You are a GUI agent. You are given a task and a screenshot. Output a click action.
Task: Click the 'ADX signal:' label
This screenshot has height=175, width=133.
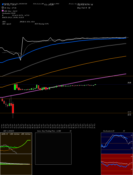coord(7,24)
